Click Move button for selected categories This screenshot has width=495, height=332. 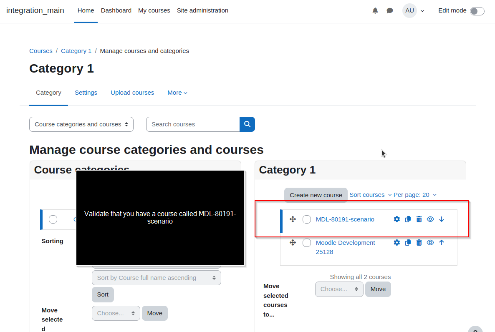point(155,313)
